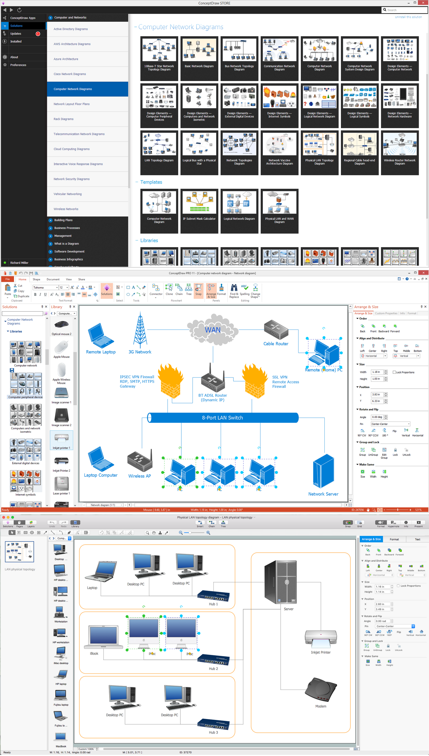Toggle the Solutions panel button in PRO ribbon
Screen dimensions: 429x756
click(107, 291)
